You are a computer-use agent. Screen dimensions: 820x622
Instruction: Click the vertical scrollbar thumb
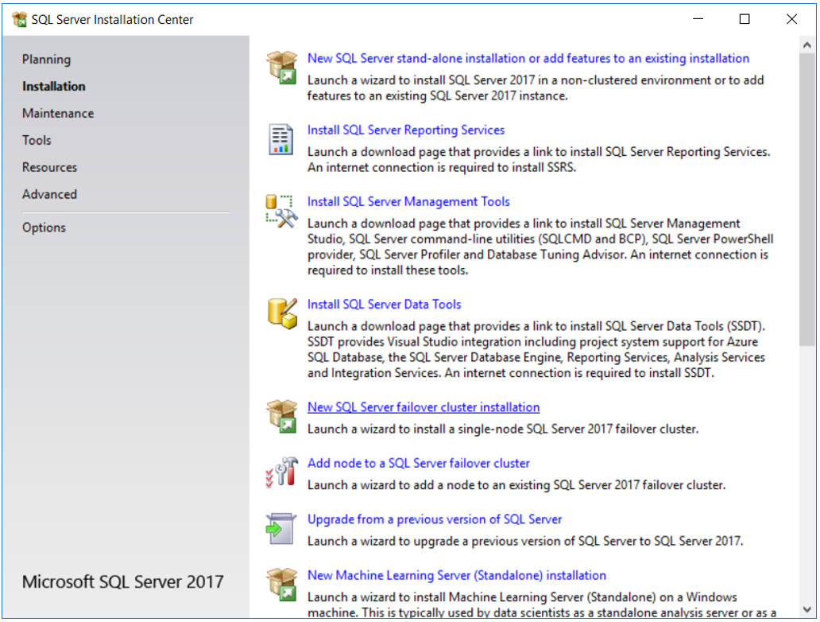807,199
